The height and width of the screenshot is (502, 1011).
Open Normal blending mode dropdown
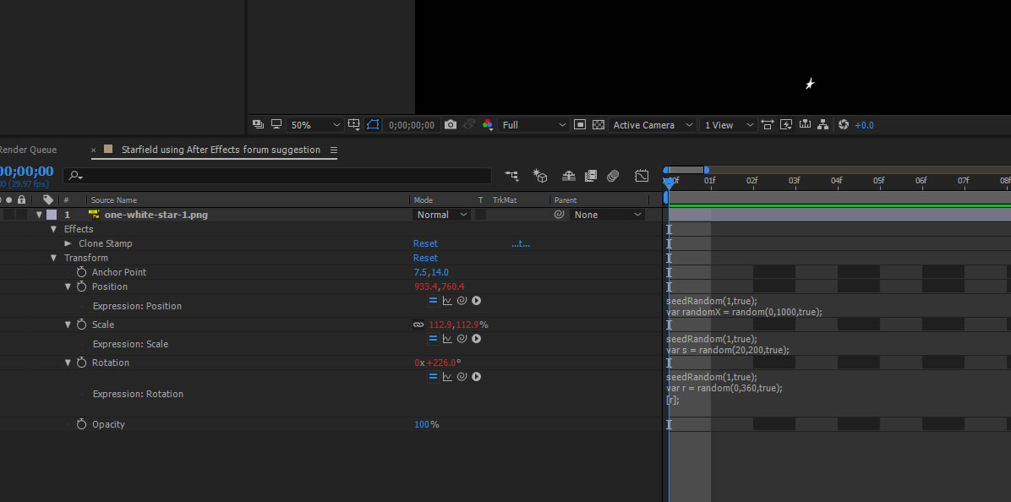[441, 215]
